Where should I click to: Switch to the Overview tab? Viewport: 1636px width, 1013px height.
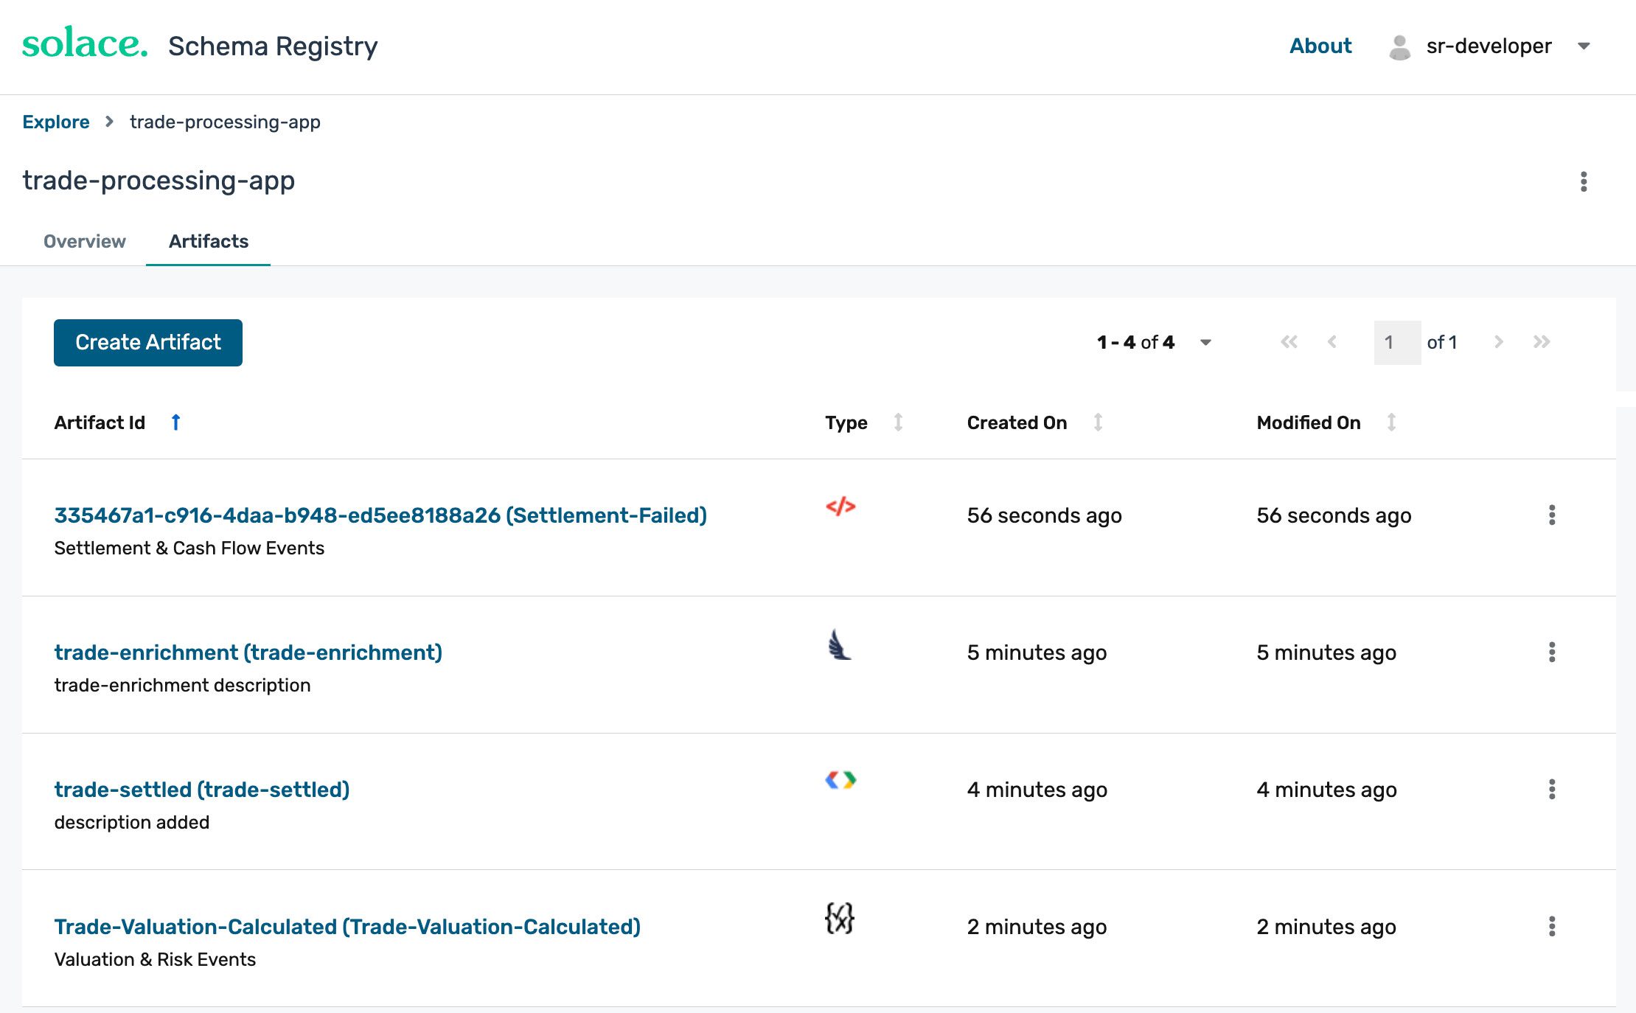click(x=85, y=241)
